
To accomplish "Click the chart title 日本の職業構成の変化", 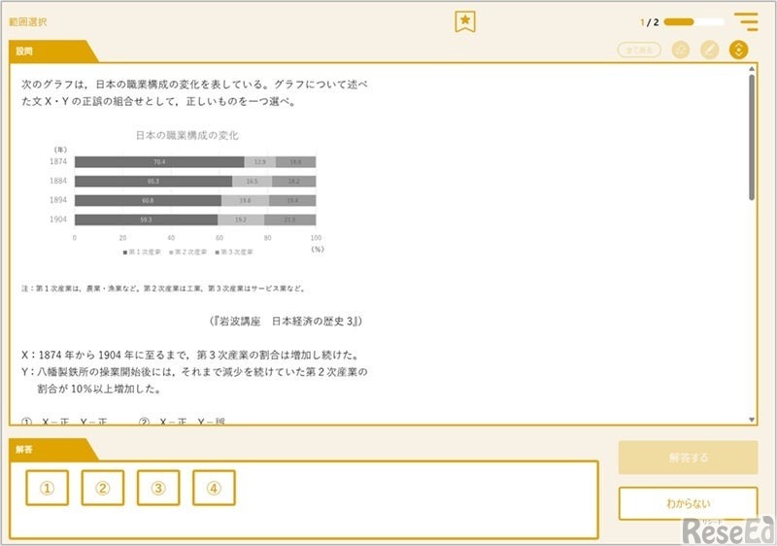I will 186,135.
